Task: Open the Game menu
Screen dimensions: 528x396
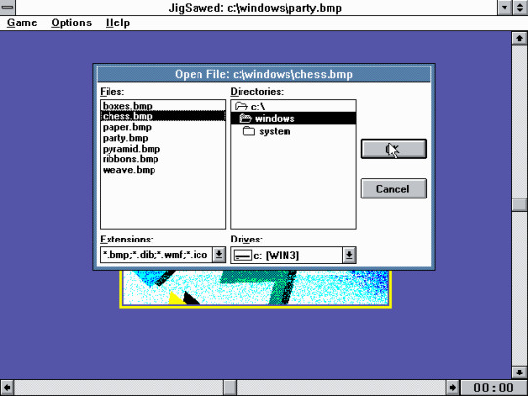Action: [22, 22]
